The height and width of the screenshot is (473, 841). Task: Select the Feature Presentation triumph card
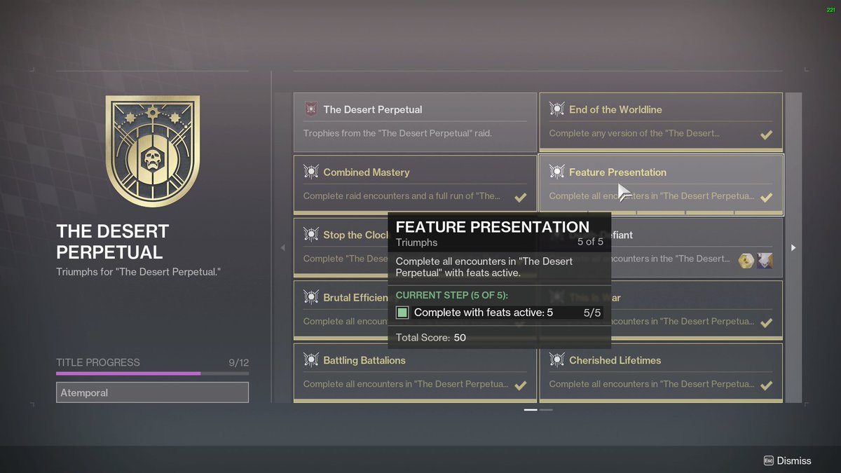tap(661, 184)
